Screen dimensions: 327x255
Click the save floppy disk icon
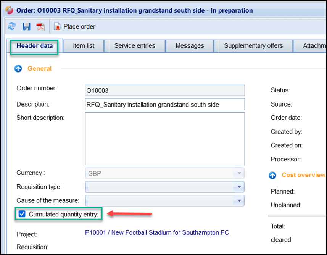pyautogui.click(x=26, y=26)
